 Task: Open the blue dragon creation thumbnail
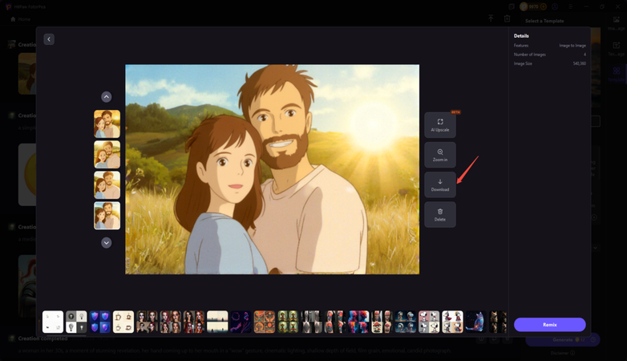click(475, 322)
